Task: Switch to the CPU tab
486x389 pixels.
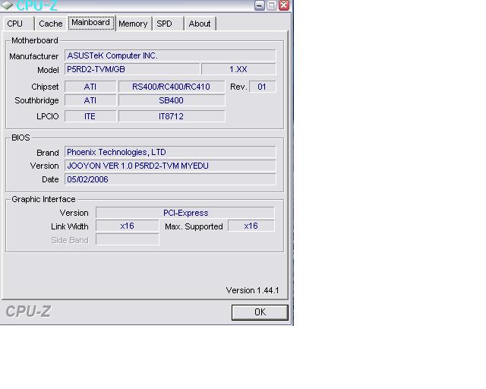Action: (18, 24)
